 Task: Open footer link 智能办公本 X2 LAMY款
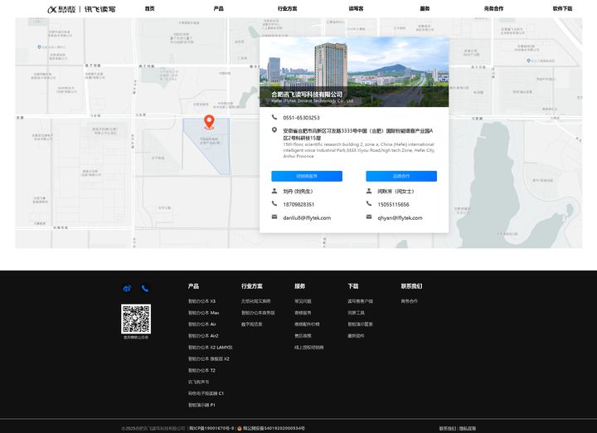[x=211, y=348]
